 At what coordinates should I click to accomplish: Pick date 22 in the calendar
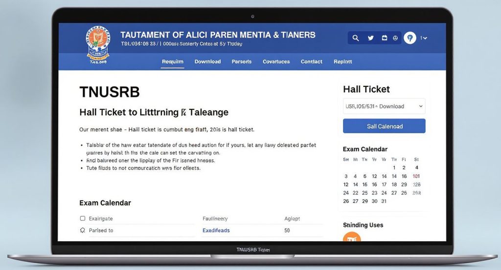[355, 193]
